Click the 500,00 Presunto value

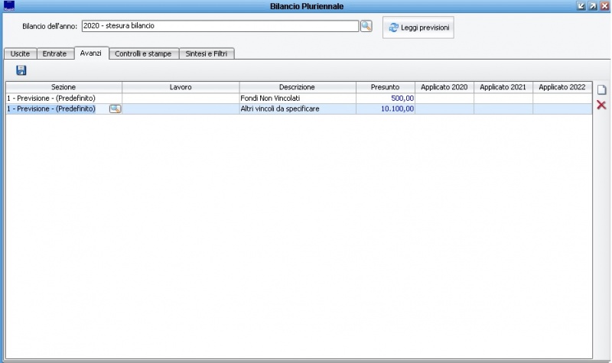pos(402,99)
